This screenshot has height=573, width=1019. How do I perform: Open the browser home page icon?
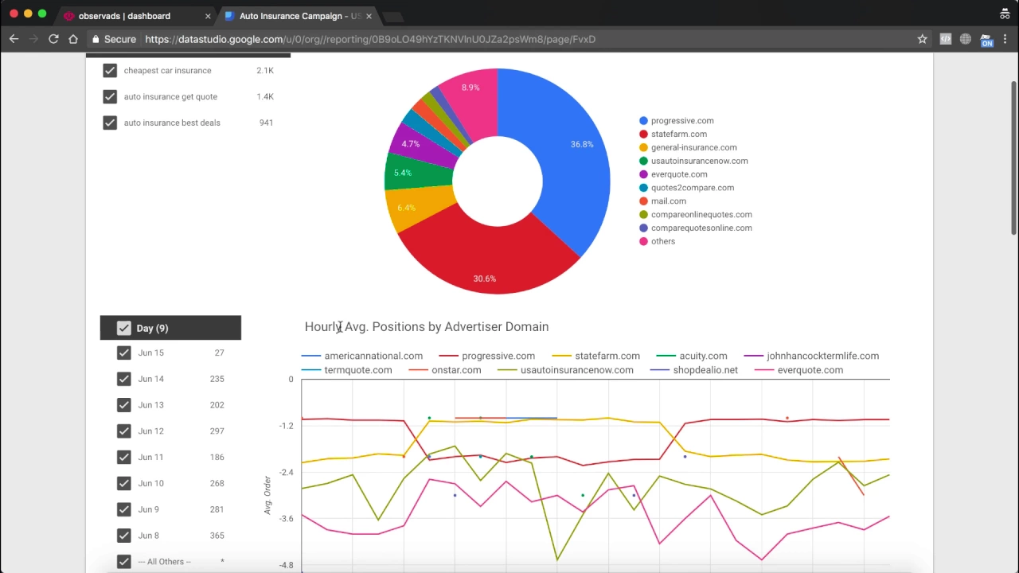(73, 39)
